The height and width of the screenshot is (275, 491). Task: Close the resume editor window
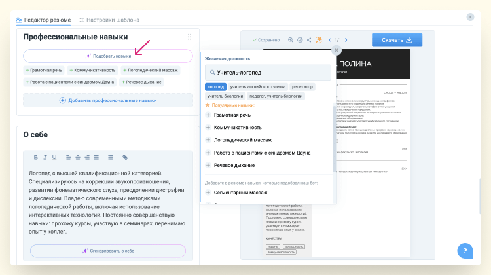coord(470,17)
